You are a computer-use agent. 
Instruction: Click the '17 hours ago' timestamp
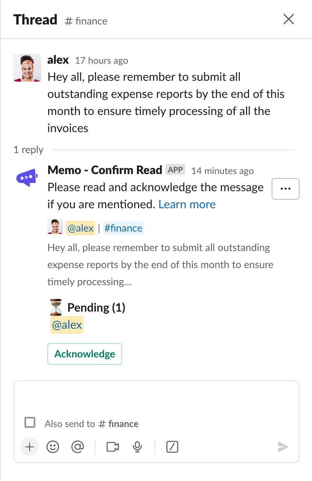pos(101,61)
